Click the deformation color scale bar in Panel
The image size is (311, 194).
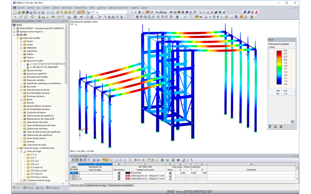tap(279, 68)
